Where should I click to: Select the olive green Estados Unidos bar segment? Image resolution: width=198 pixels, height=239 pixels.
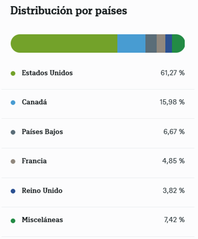click(64, 43)
